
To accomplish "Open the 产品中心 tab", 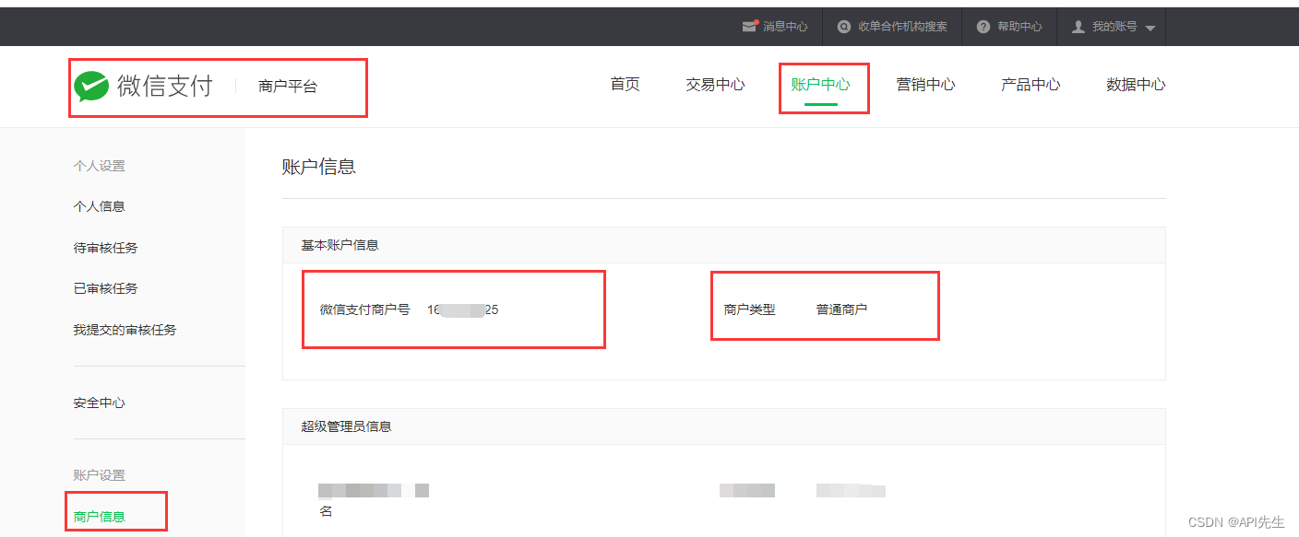I will [1031, 85].
